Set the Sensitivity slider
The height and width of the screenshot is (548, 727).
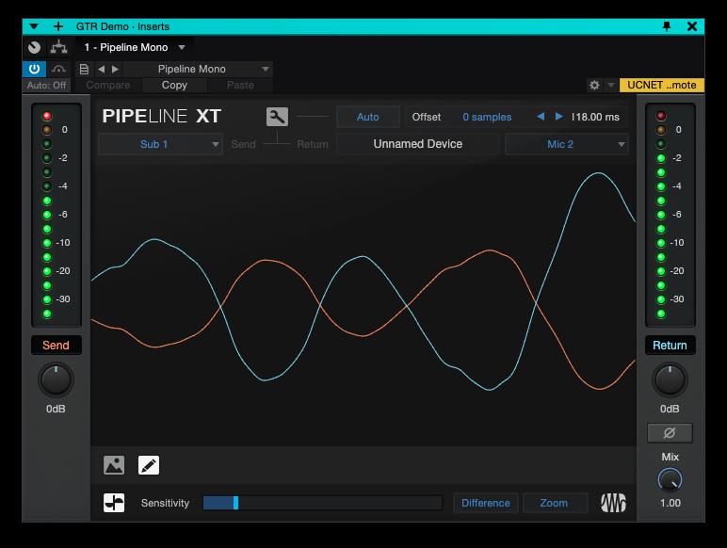(x=323, y=503)
